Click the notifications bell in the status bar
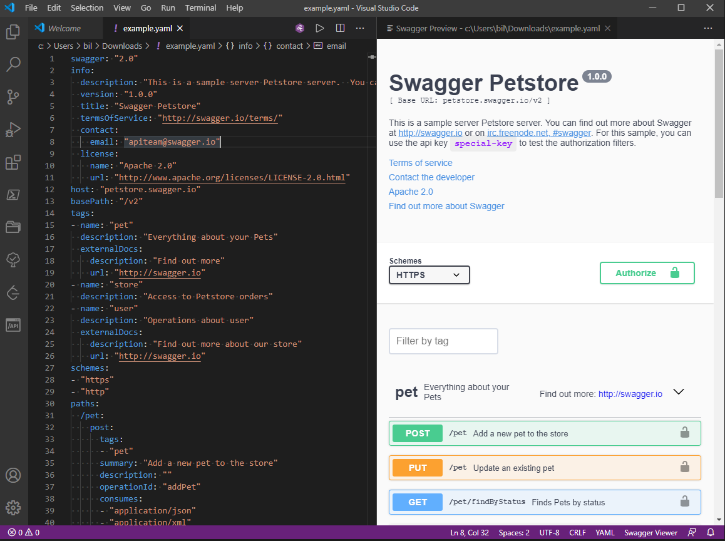725x541 pixels. (x=712, y=533)
